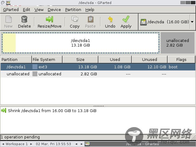Open the GParted menu
Screen dimensions: 196x147
pyautogui.click(x=11, y=9)
